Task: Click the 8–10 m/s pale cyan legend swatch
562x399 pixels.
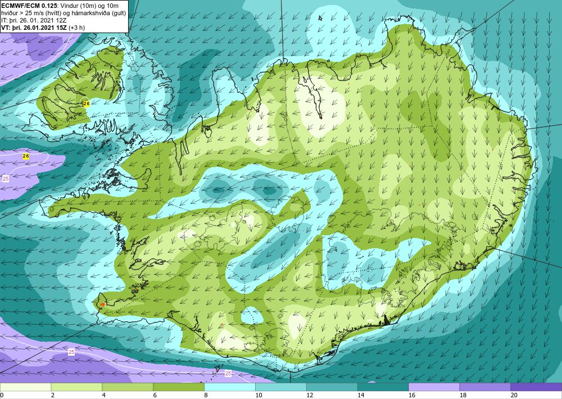Action: [230, 387]
